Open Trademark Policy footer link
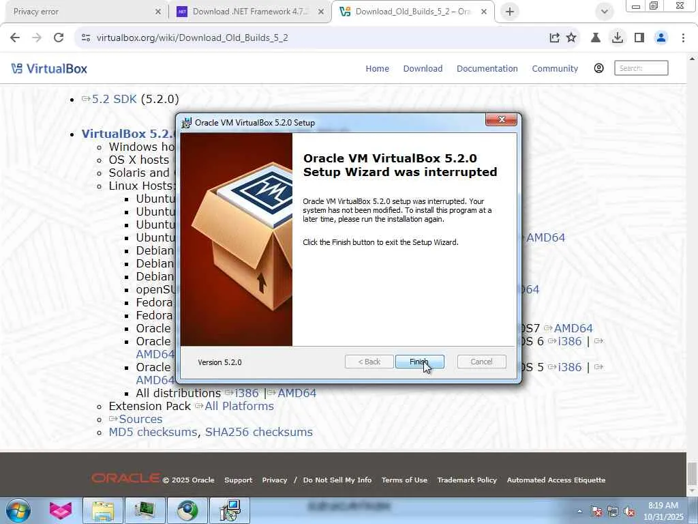This screenshot has width=698, height=524. click(x=467, y=480)
